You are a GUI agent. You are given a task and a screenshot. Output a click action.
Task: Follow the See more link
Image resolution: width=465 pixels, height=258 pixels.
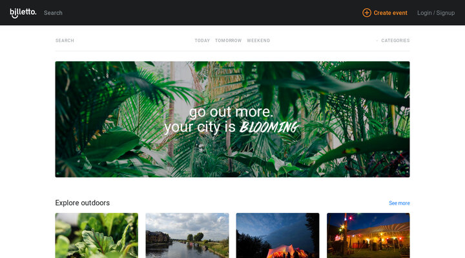click(400, 203)
